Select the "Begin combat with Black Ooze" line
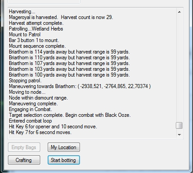The image size is (193, 173). pos(70,115)
